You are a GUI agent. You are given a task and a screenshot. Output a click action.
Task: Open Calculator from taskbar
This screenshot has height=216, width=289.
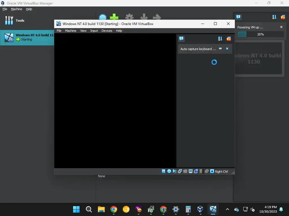point(188,209)
